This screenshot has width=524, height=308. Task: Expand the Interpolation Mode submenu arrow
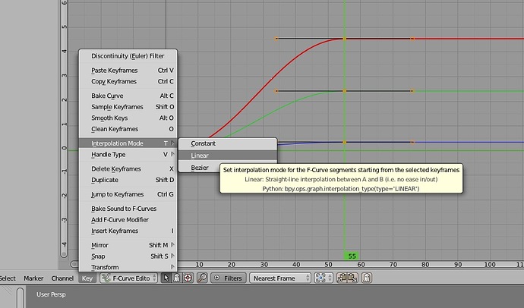pyautogui.click(x=172, y=143)
